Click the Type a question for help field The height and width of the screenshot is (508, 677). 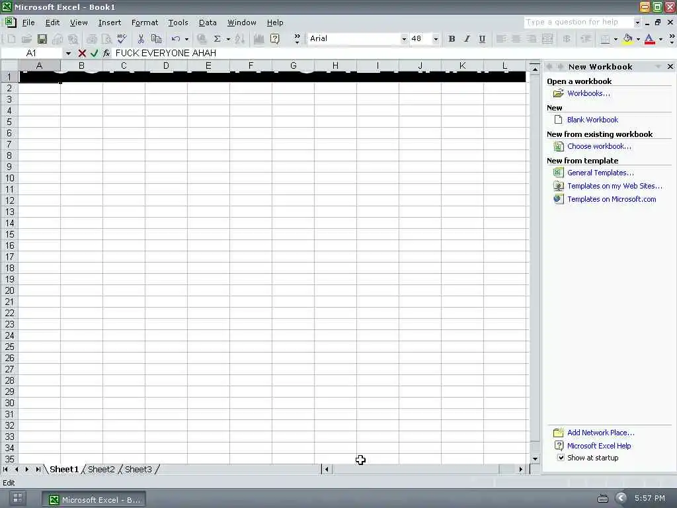click(578, 22)
